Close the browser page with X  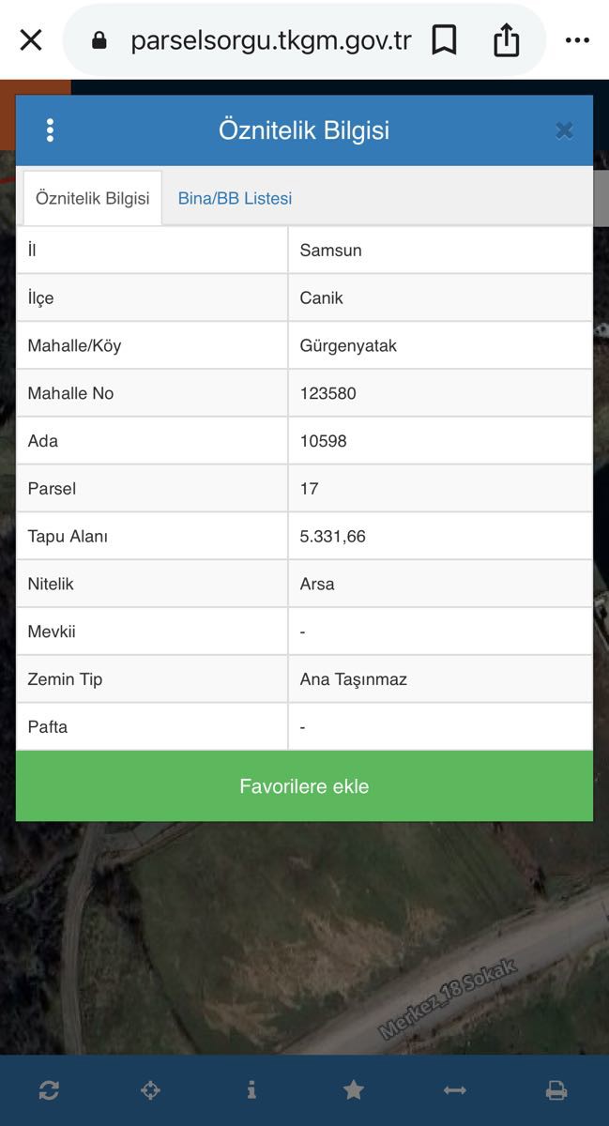tap(31, 40)
